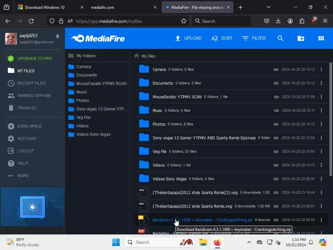Select Photos in My Folders tree

(79, 101)
